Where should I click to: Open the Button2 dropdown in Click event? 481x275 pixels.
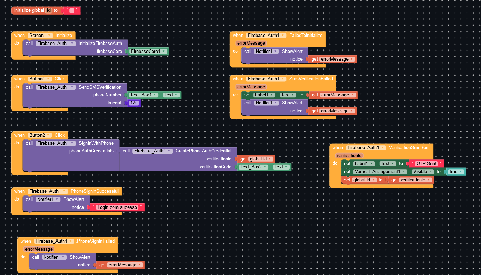coord(40,135)
